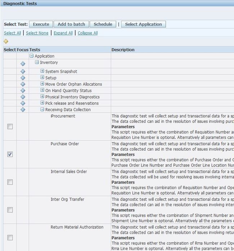Click the Select All link

tap(13, 33)
